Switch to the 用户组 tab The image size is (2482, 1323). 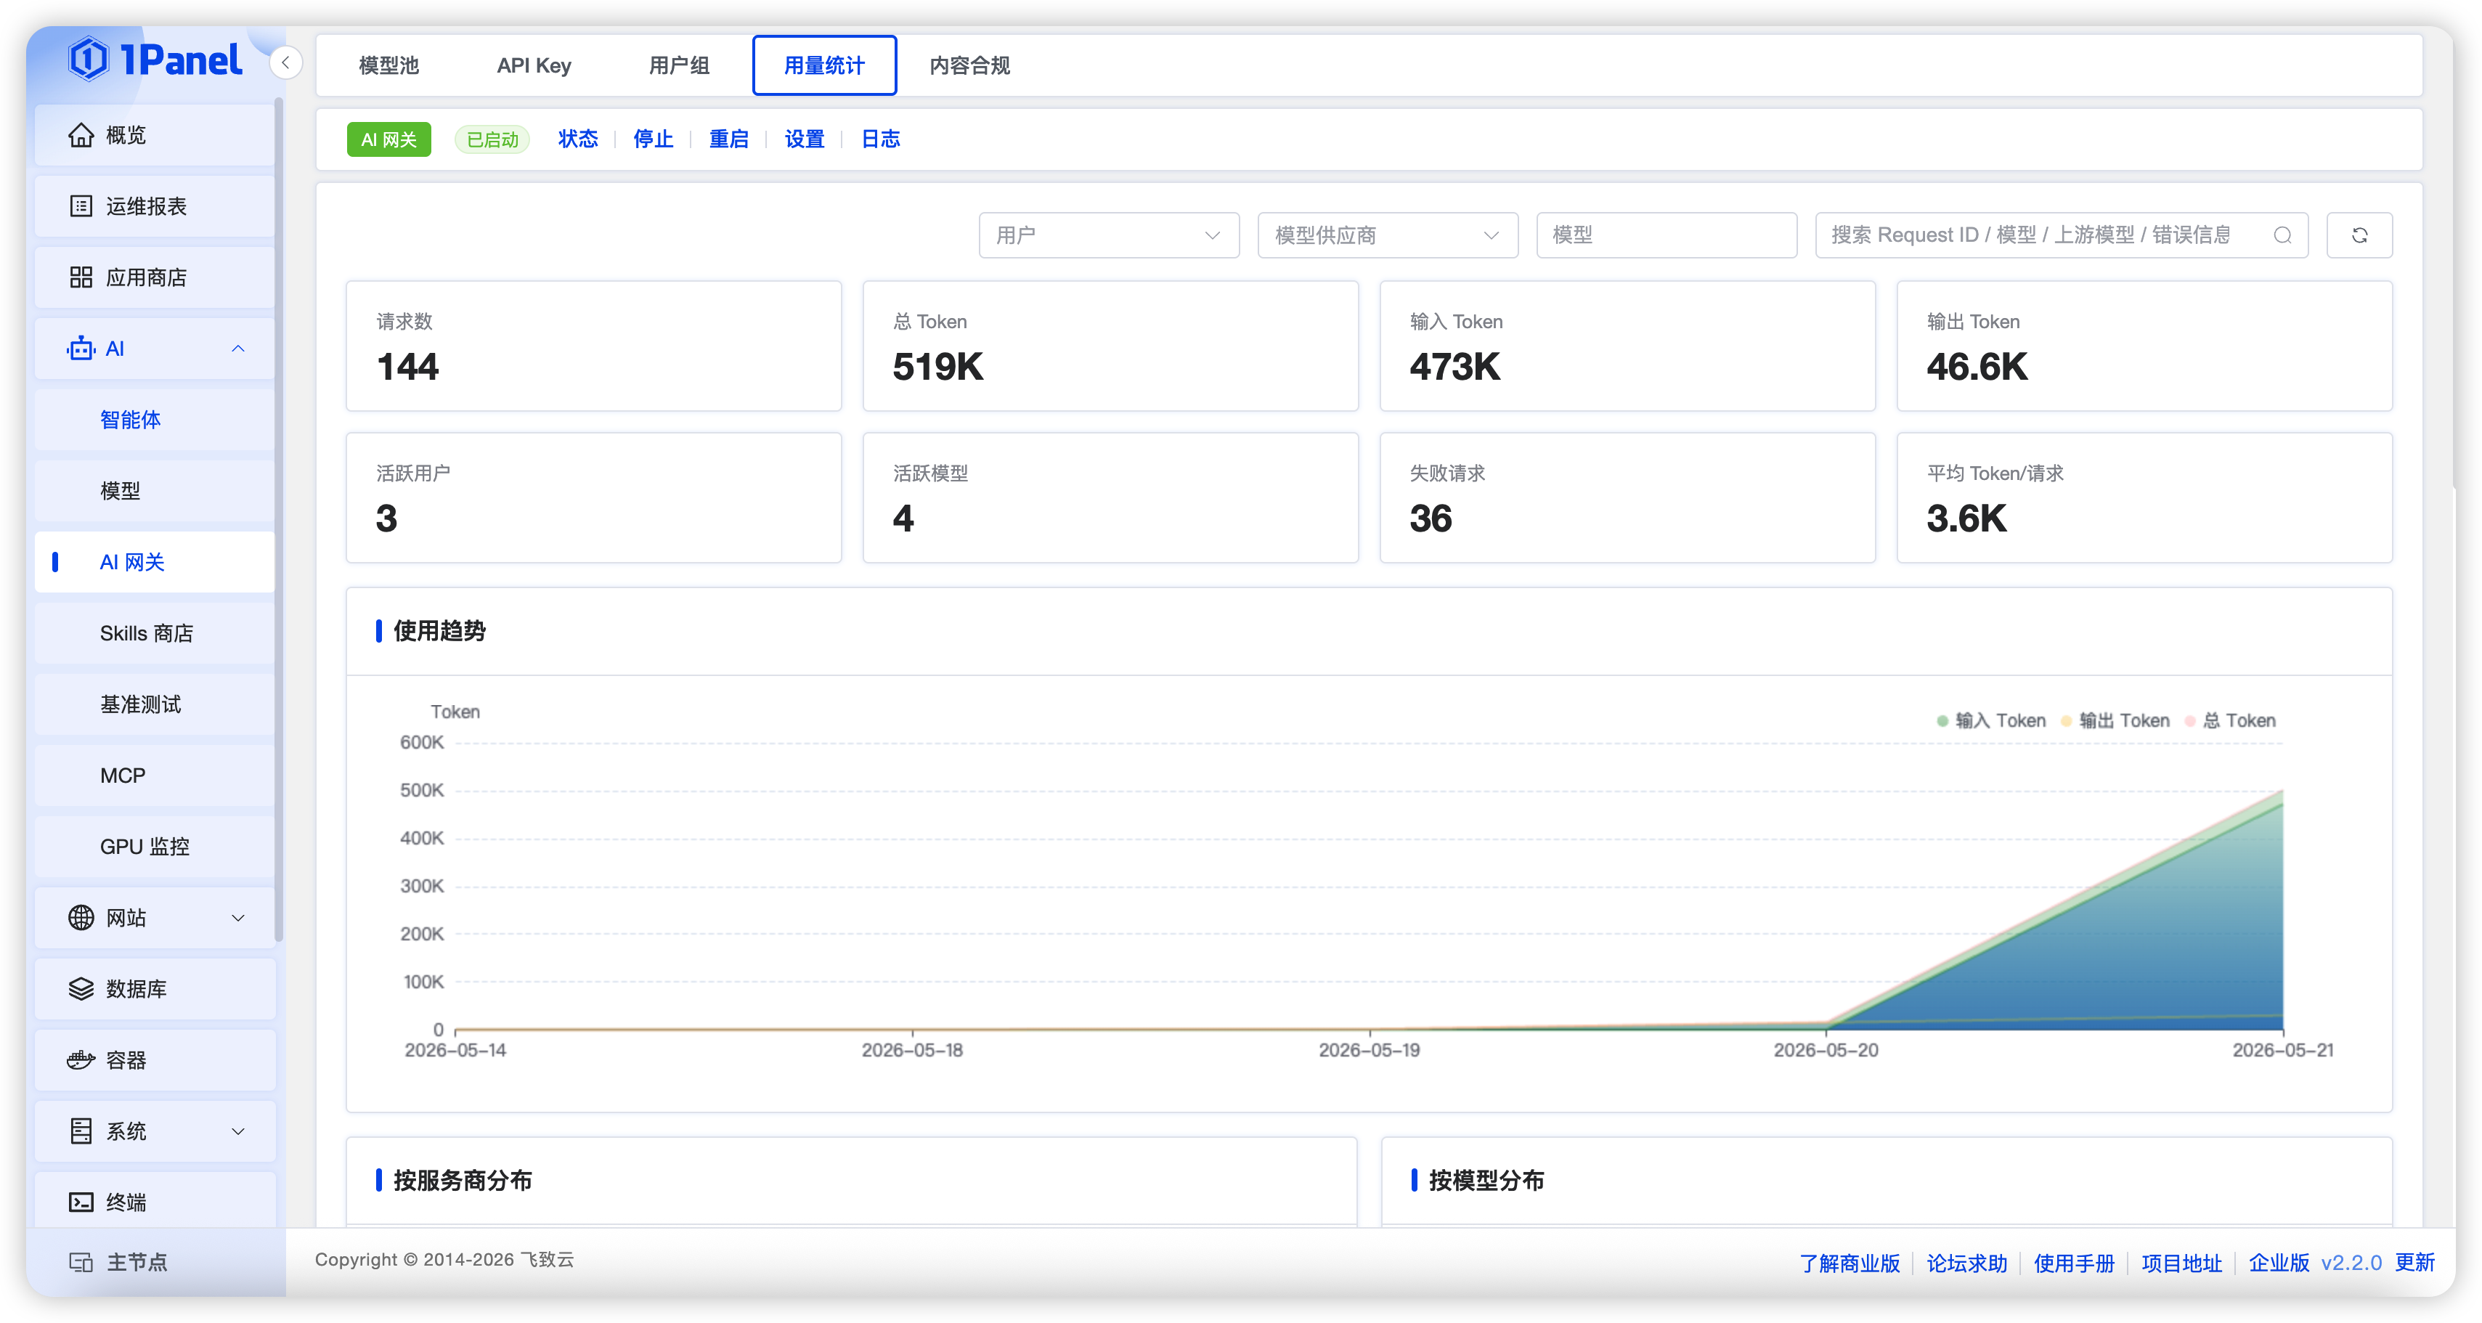[679, 65]
